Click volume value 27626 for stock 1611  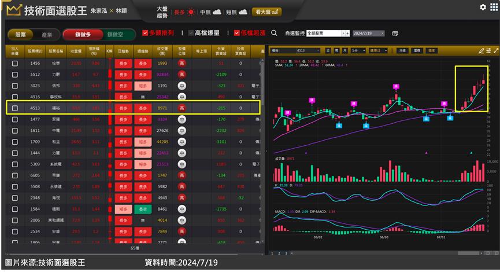click(162, 131)
